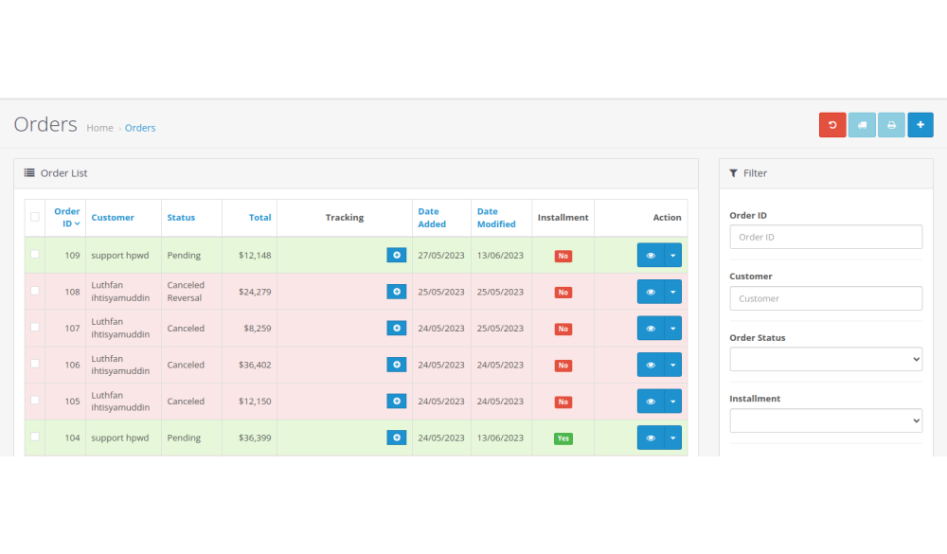Image resolution: width=947 pixels, height=554 pixels.
Task: Tick the checkbox for order 106
Action: tap(35, 364)
